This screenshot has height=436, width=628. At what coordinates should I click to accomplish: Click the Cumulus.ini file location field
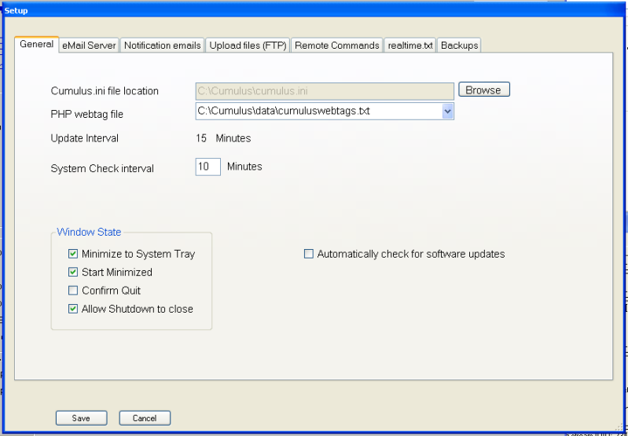point(324,91)
